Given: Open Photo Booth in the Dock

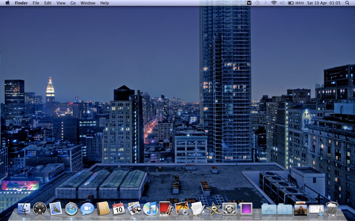Looking at the screenshot, I should pos(165,208).
